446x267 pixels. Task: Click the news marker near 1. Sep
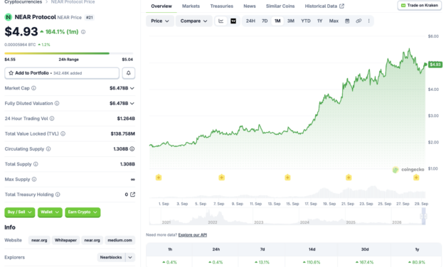click(159, 178)
